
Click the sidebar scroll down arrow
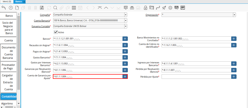point(19,103)
